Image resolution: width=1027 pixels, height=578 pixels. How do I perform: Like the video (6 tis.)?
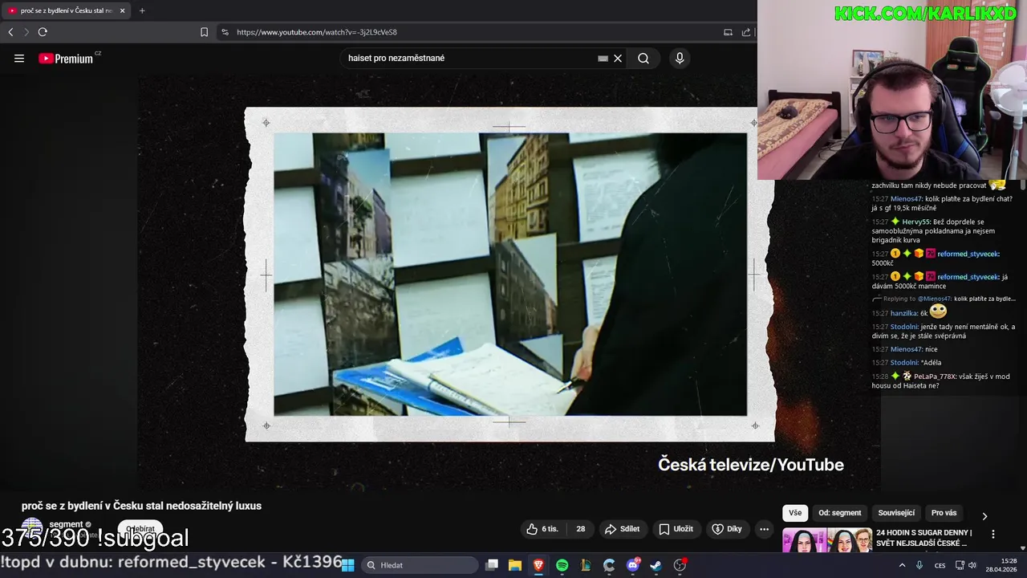pos(543,529)
